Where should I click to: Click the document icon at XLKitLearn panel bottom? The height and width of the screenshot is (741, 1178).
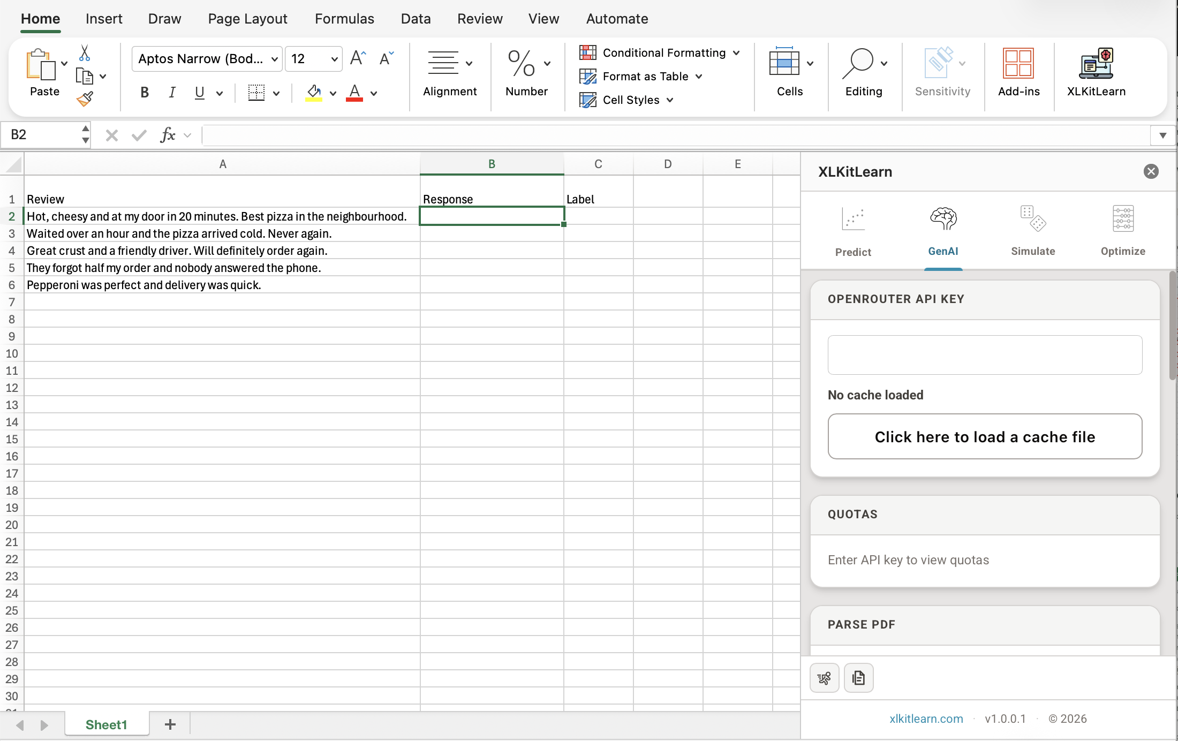point(858,678)
